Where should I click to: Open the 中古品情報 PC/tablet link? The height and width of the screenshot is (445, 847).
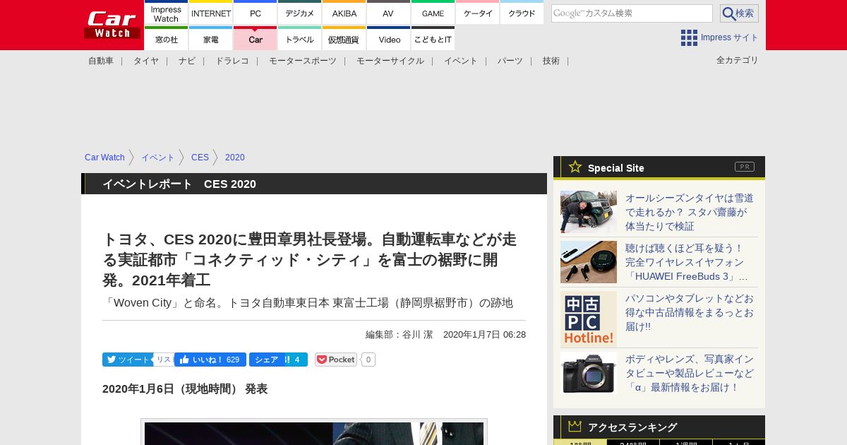point(690,312)
